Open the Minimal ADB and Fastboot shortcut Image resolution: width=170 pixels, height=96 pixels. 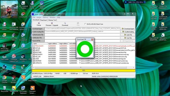coord(14,26)
